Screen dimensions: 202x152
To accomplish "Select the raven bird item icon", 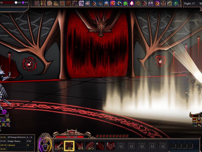I will tap(119, 3).
